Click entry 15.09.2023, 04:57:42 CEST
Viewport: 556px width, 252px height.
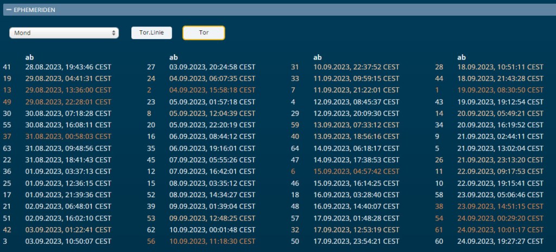click(x=356, y=171)
